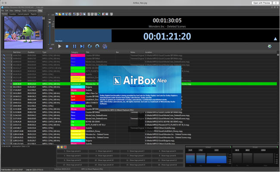
Task: Click the pencil icon on row 24
Action: pos(4,128)
